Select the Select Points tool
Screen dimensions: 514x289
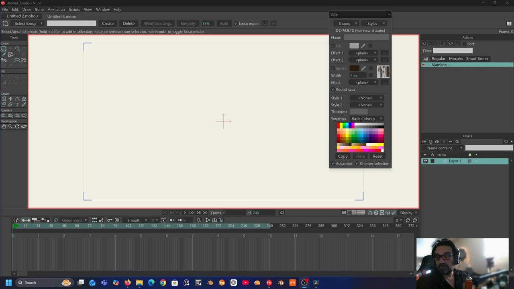[x=4, y=49]
